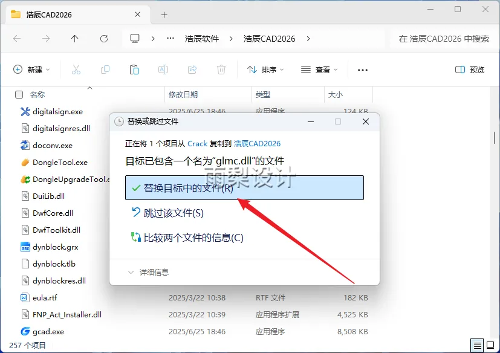This screenshot has height=353, width=500.
Task: Click the yellow folder icon in tab
Action: tap(16, 15)
